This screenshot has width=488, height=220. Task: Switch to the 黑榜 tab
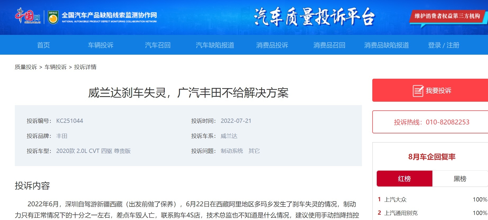point(460,179)
